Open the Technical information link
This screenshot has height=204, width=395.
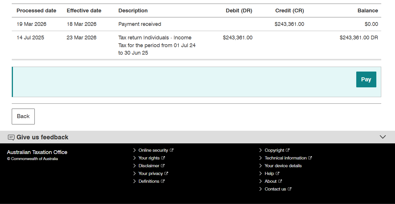coord(286,158)
